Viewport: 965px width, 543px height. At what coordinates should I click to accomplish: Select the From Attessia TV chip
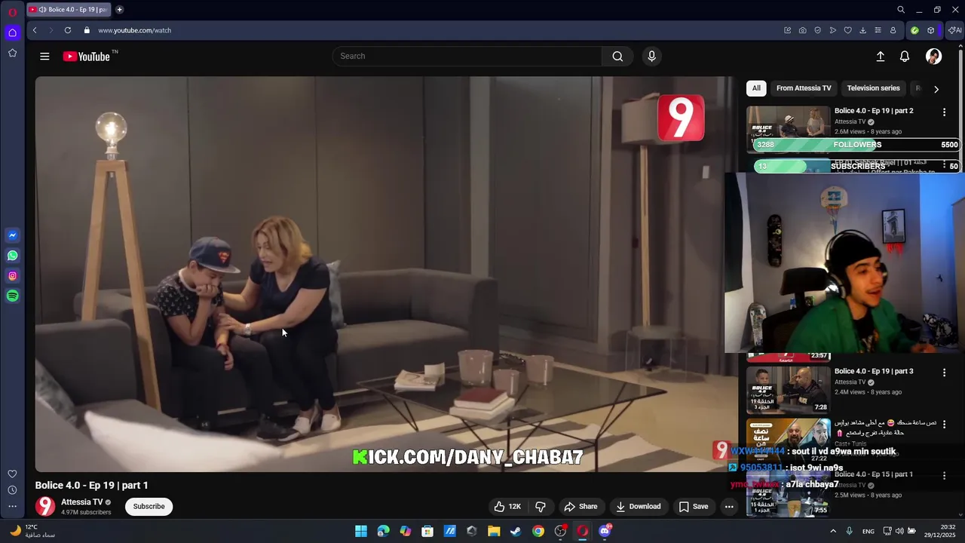804,88
